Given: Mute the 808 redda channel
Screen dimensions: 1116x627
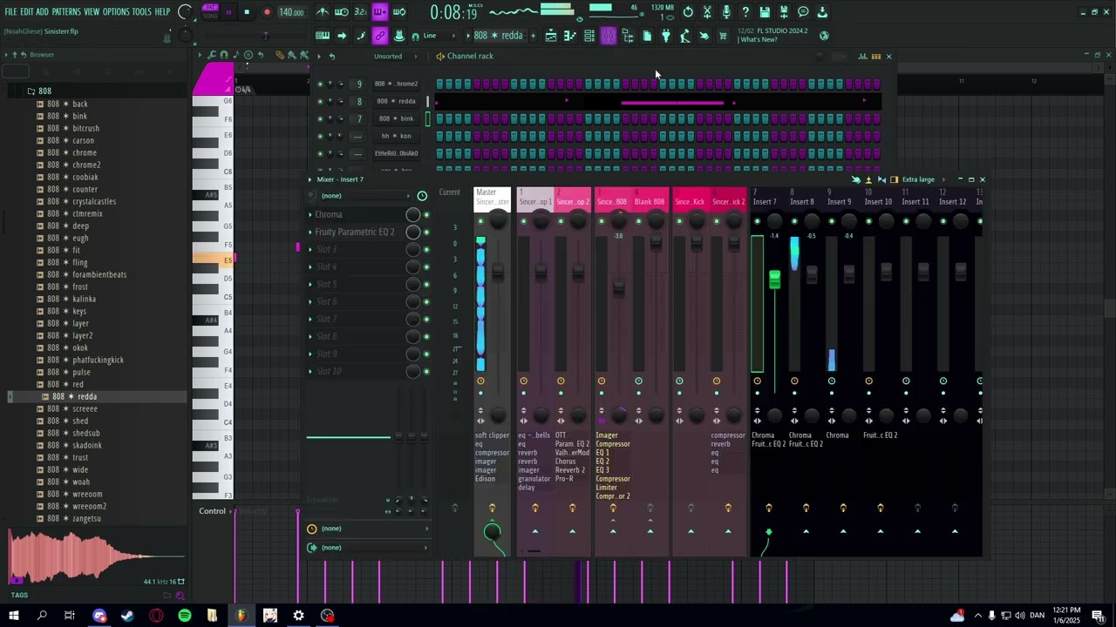Looking at the screenshot, I should (320, 101).
